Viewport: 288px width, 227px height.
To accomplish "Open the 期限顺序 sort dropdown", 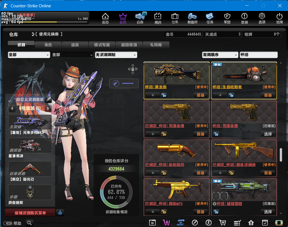I will (220, 55).
